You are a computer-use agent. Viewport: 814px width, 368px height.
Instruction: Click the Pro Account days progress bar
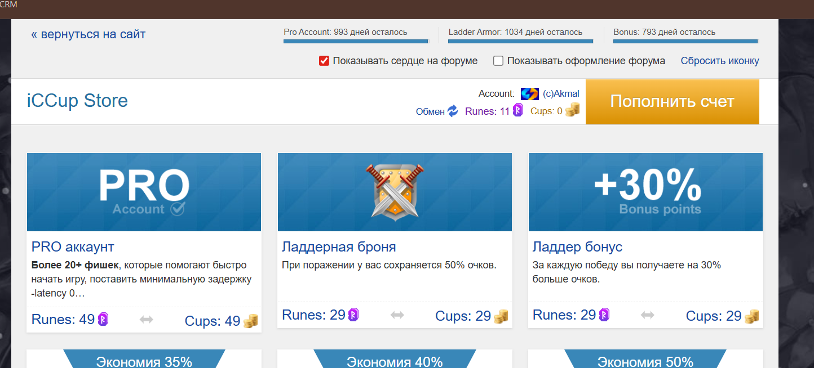pyautogui.click(x=356, y=41)
